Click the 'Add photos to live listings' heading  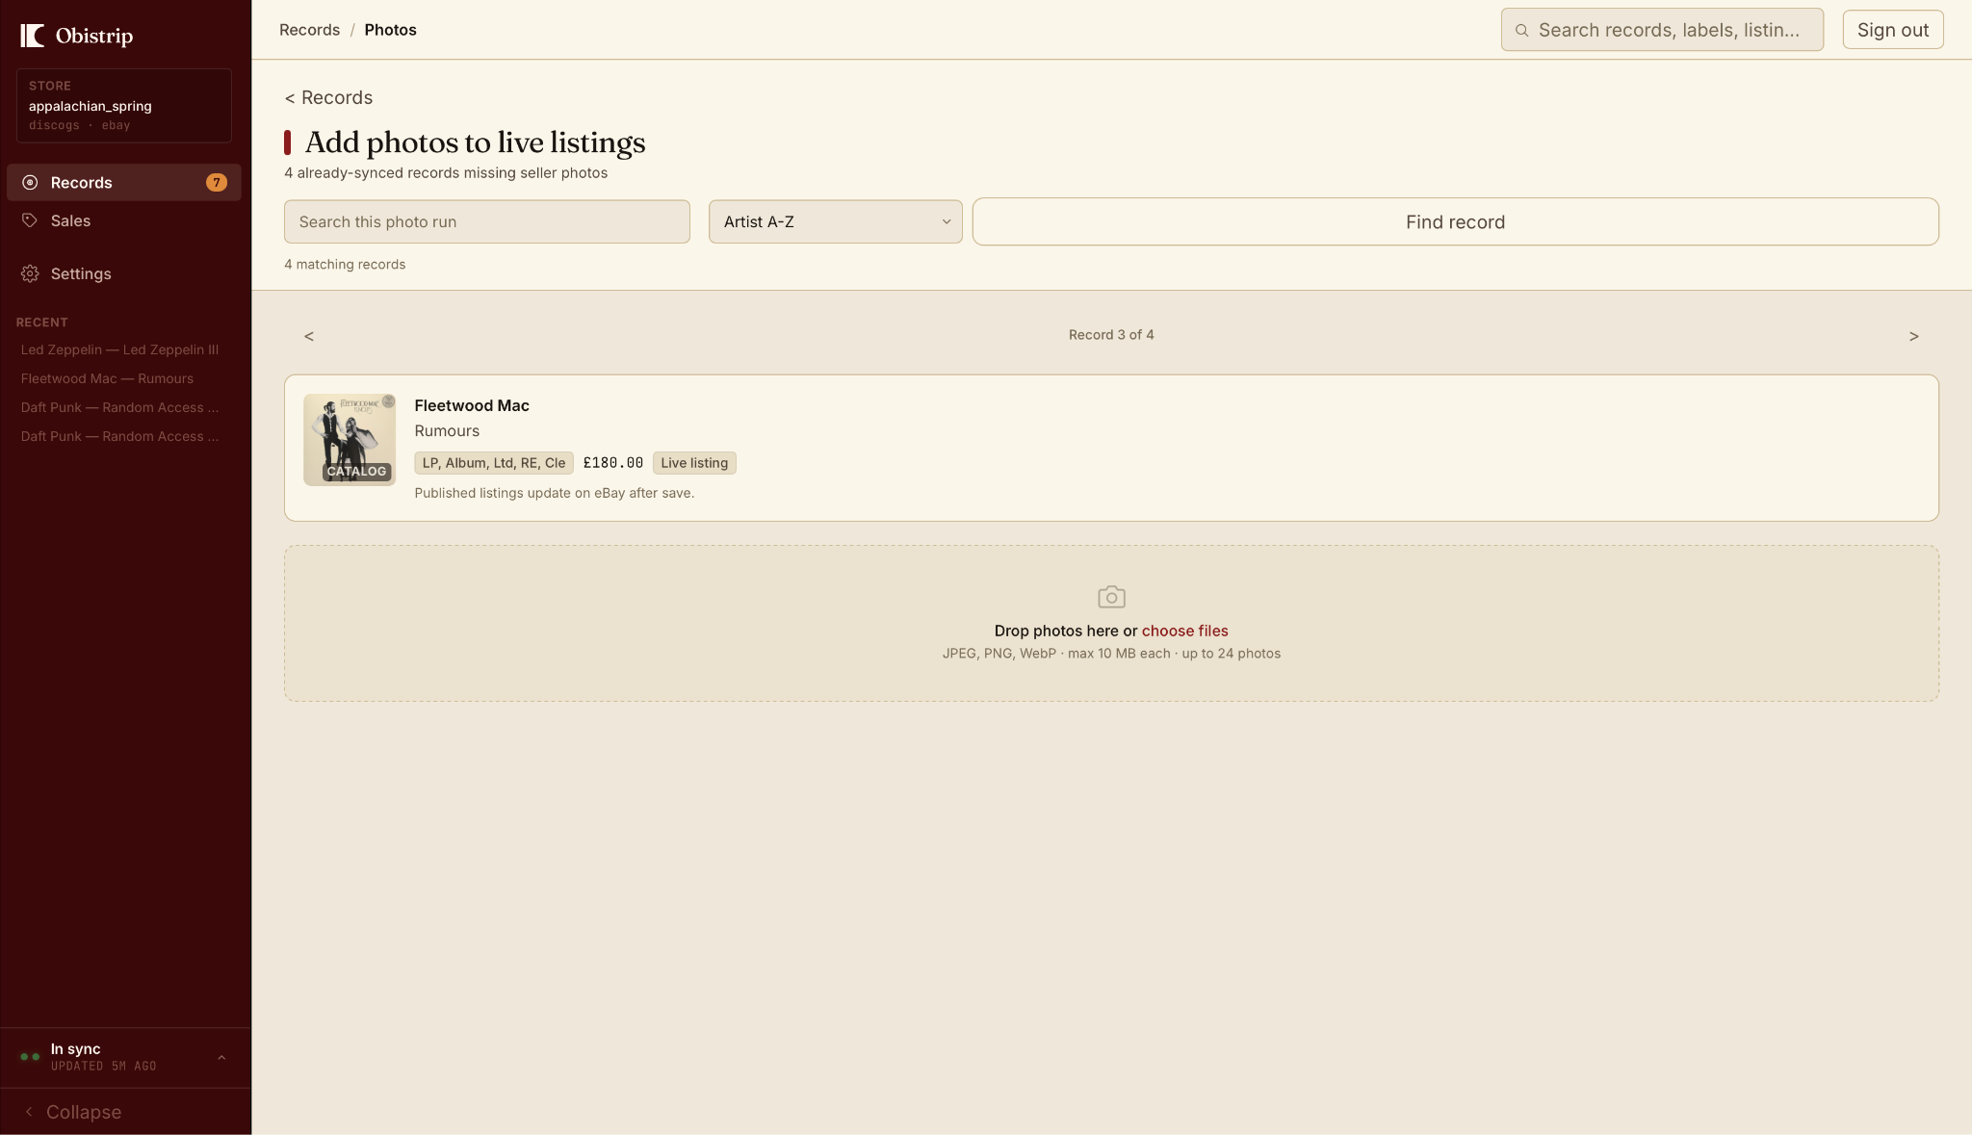pyautogui.click(x=475, y=142)
